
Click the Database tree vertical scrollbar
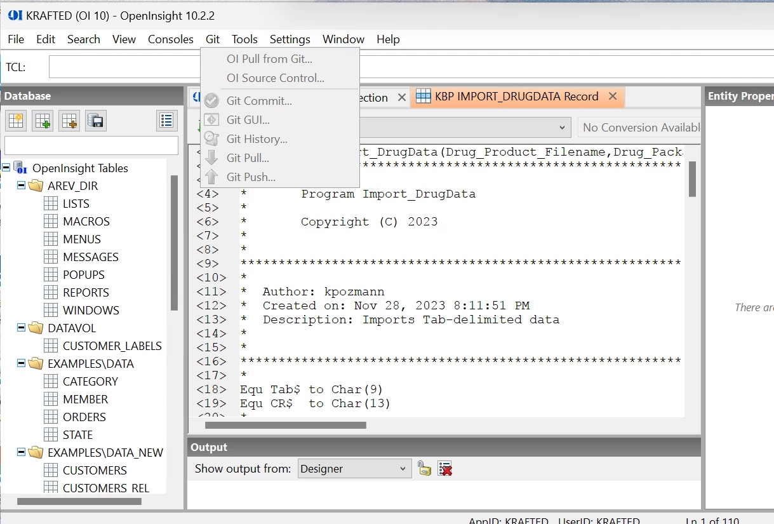pos(174,243)
